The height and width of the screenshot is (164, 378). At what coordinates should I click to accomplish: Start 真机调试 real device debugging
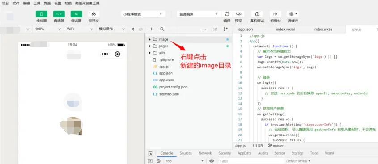[257, 14]
